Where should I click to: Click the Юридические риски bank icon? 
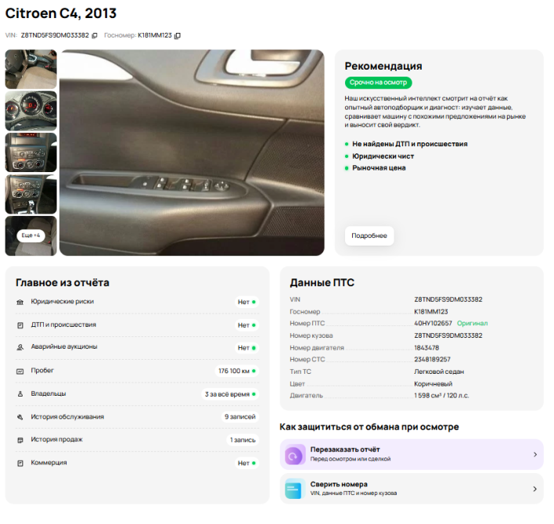click(x=20, y=302)
